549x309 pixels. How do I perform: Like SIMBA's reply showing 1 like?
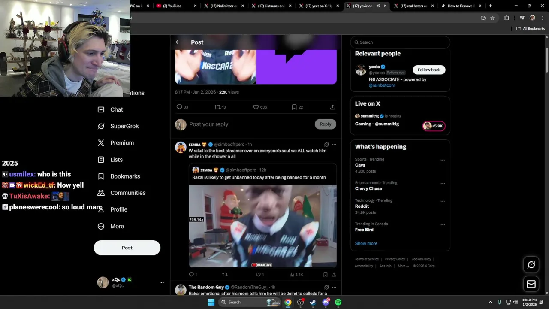tap(260, 274)
